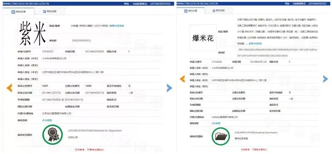Click international class value 9 on 紫米 page
Viewport: 332px width, 154px height.
pos(129,51)
